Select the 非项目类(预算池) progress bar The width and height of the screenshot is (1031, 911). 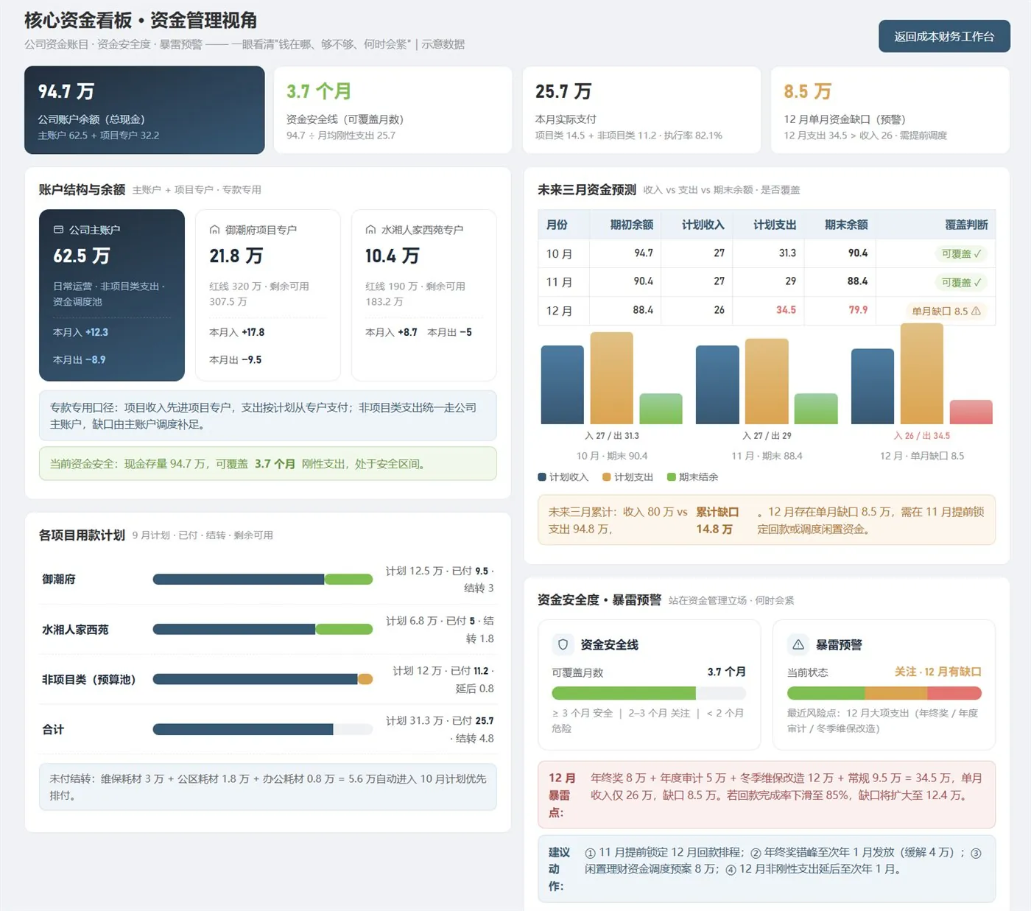(x=263, y=679)
